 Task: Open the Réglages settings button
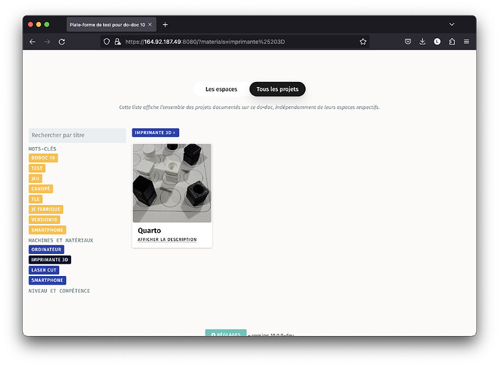coord(226,333)
